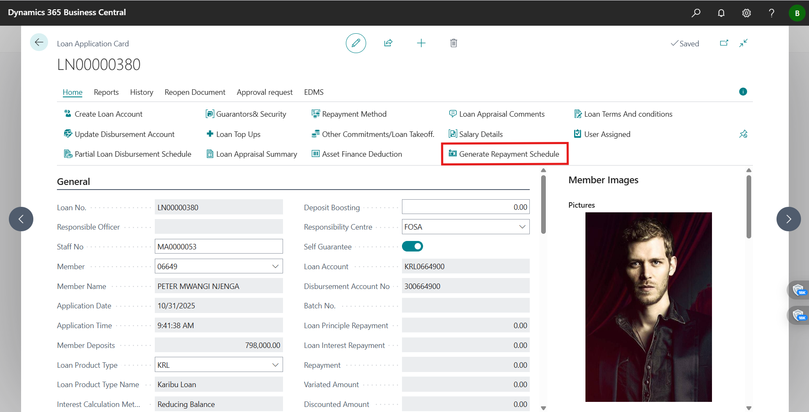Viewport: 809px width, 412px height.
Task: Switch to the Reports tab
Action: click(106, 92)
